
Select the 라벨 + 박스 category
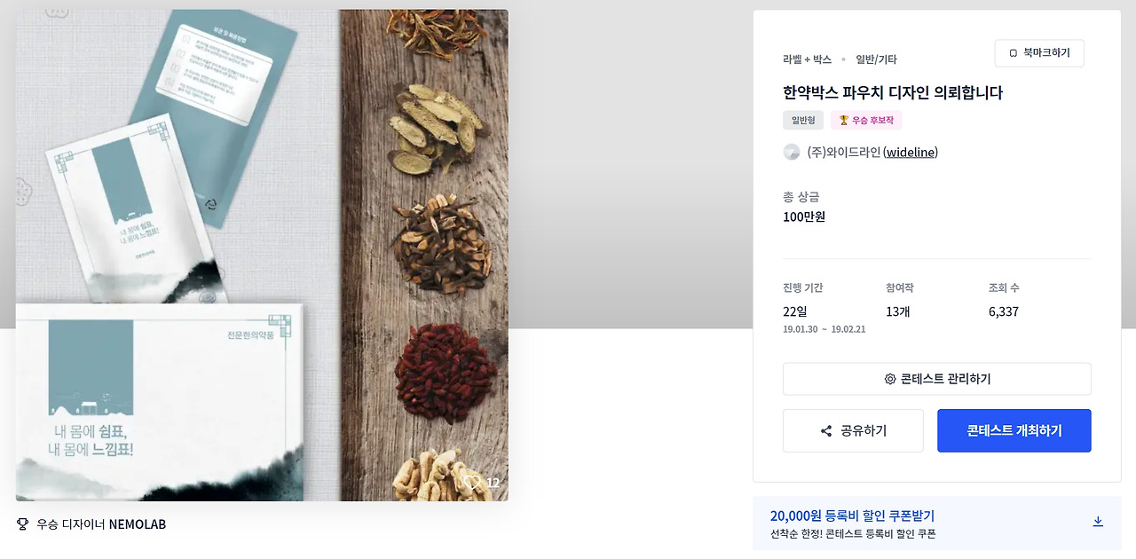[807, 59]
